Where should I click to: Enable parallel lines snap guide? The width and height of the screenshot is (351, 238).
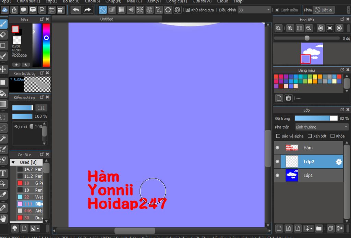(112, 10)
